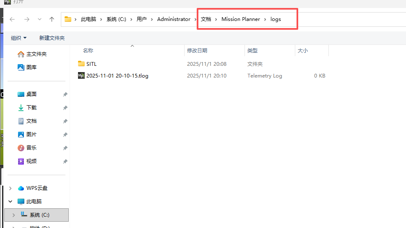This screenshot has width=406, height=228.
Task: Open recent locations dropdown chevron
Action: [39, 19]
